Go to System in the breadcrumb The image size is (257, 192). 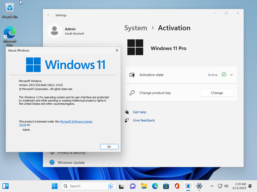136,28
